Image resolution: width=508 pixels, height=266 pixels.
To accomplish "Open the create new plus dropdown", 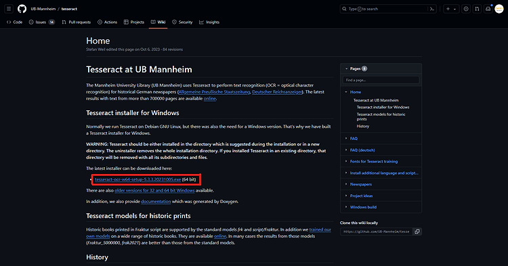I will (451, 9).
